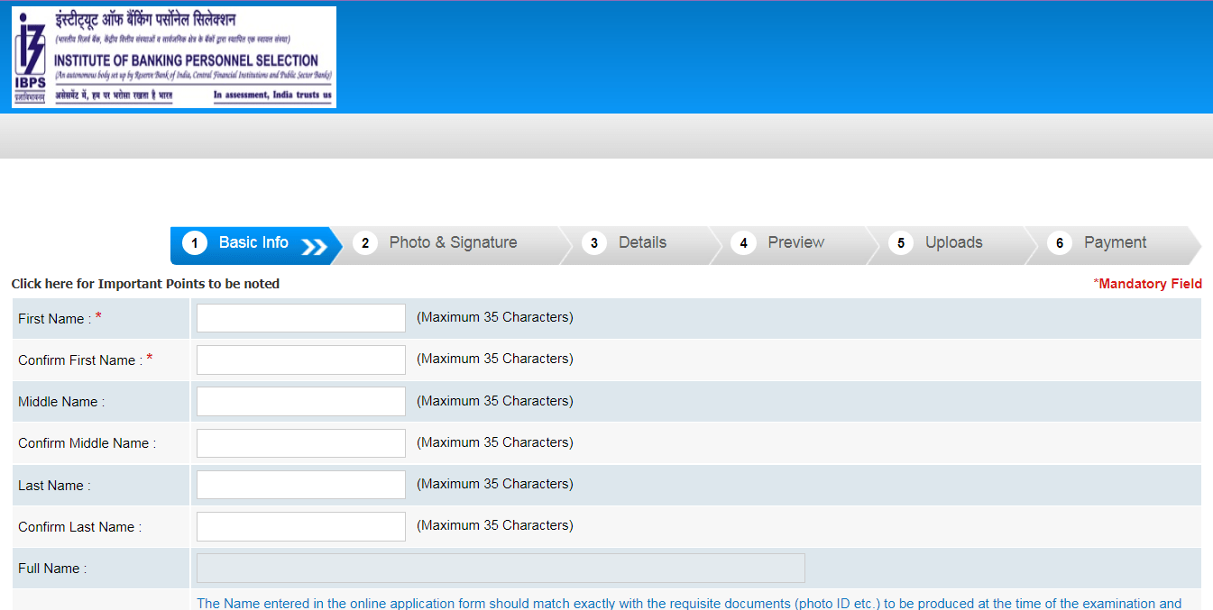Screen dimensions: 1213x610
Task: Click the IBPS logo banner
Action: tap(174, 58)
